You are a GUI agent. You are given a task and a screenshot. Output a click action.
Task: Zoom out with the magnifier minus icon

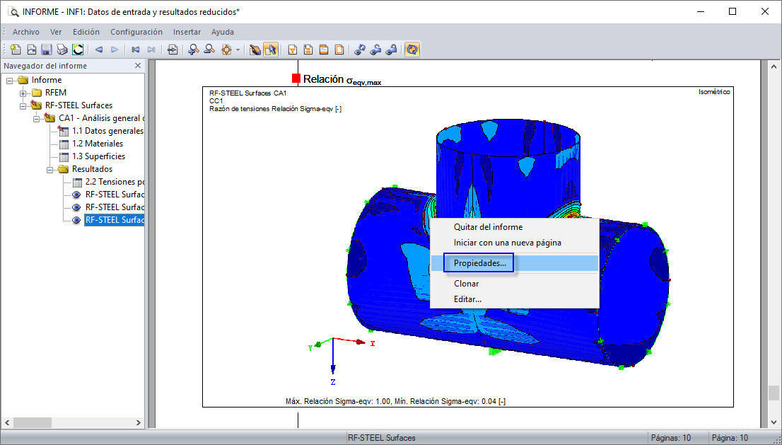click(209, 50)
